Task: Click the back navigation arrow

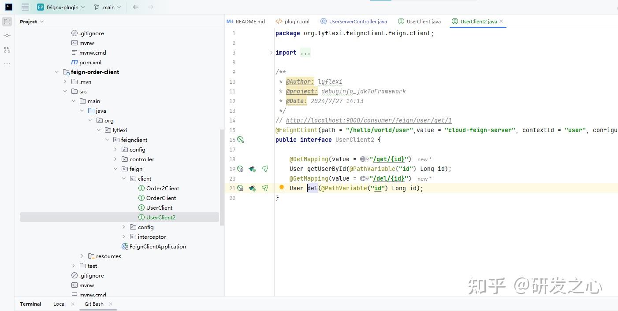Action: coord(135,7)
